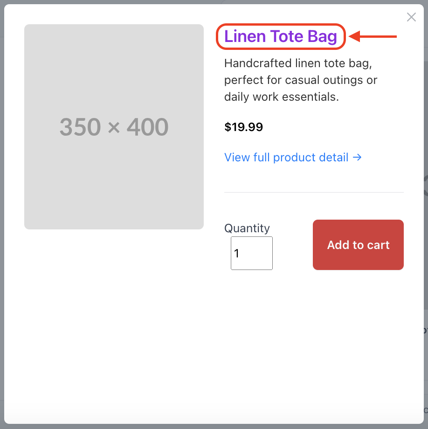Click the dimmed backdrop left of the modal
Image resolution: width=428 pixels, height=429 pixels.
point(3,214)
